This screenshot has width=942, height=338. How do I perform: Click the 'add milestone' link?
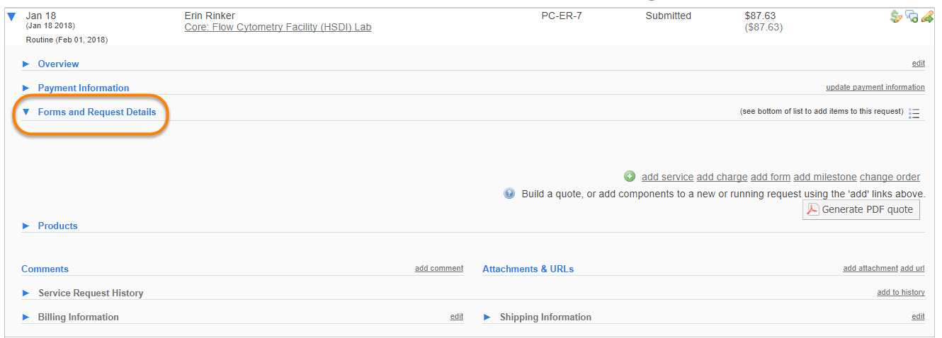pyautogui.click(x=824, y=177)
